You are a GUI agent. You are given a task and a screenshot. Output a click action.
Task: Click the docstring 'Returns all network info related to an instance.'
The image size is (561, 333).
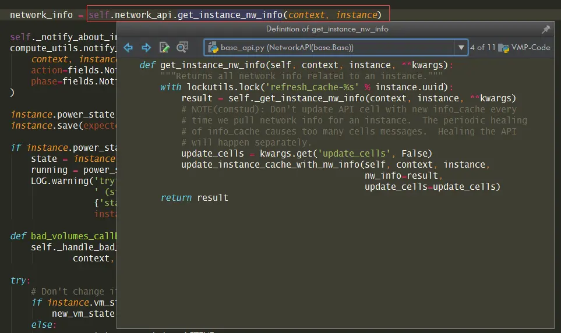[x=301, y=76]
